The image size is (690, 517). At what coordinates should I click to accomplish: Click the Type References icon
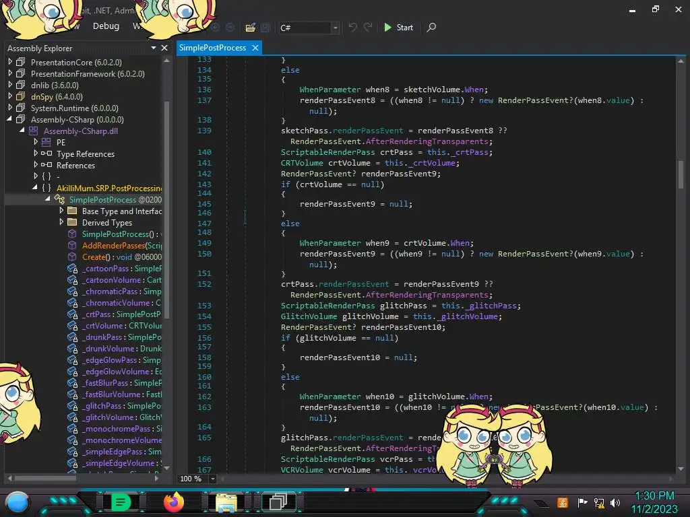pos(46,153)
